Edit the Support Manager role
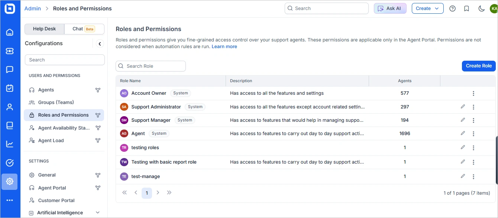This screenshot has width=498, height=218. click(463, 120)
